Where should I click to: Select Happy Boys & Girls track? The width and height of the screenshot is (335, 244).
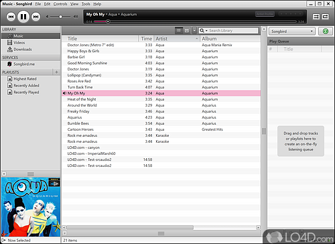pos(161,51)
